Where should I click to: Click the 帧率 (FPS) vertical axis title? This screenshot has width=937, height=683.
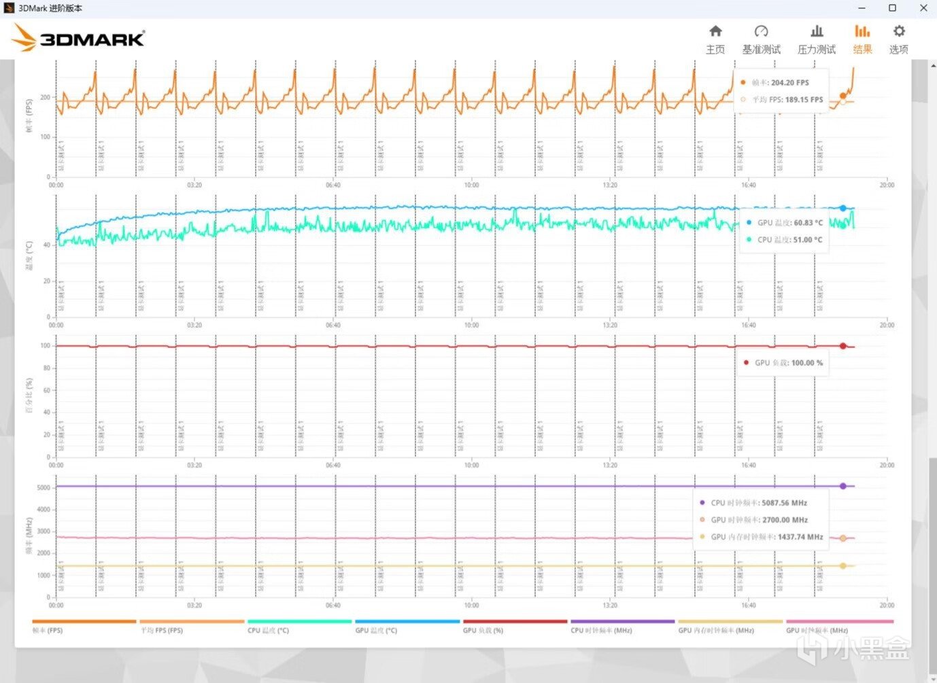pyautogui.click(x=29, y=116)
